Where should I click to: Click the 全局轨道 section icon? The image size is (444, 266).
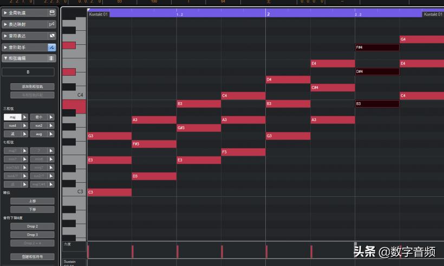[52, 13]
